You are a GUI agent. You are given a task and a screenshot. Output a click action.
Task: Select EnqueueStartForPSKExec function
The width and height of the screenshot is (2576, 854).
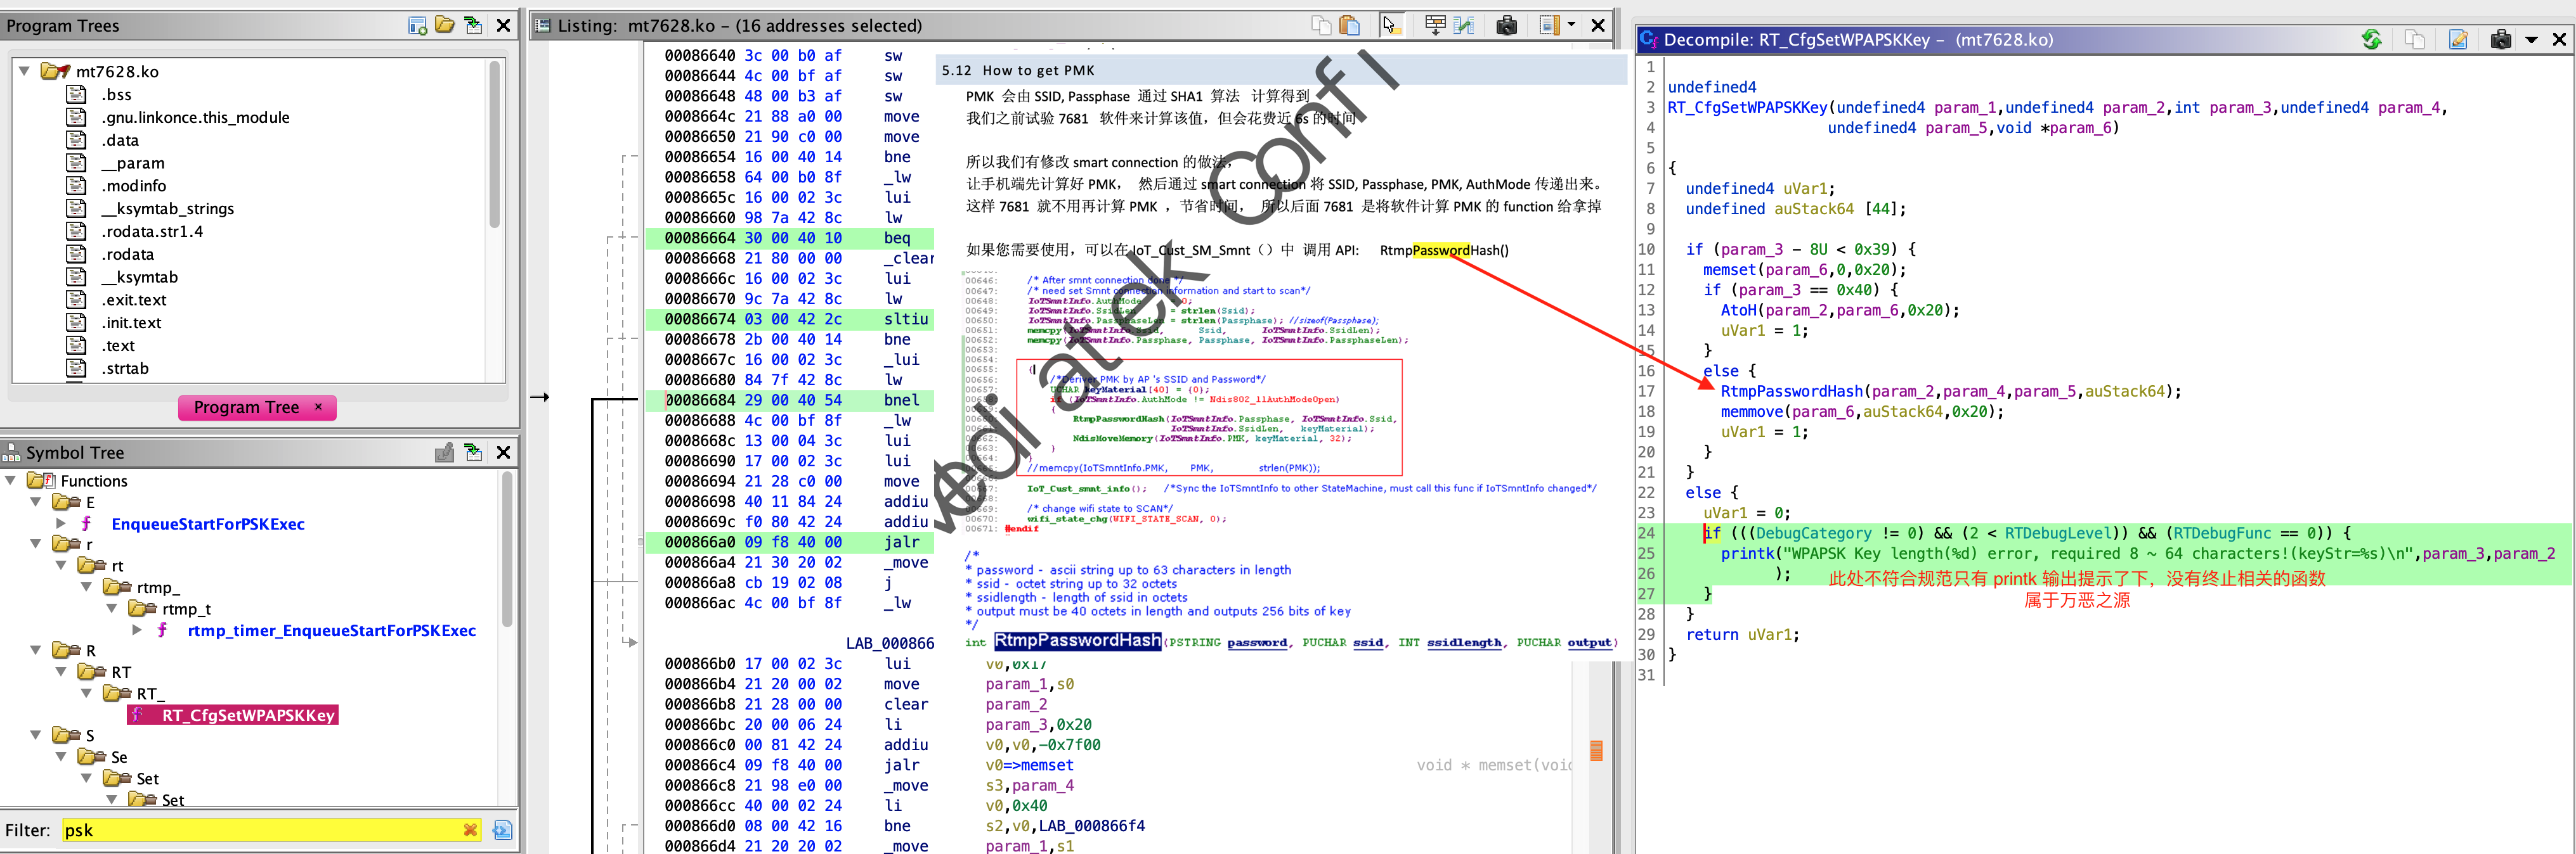tap(208, 523)
